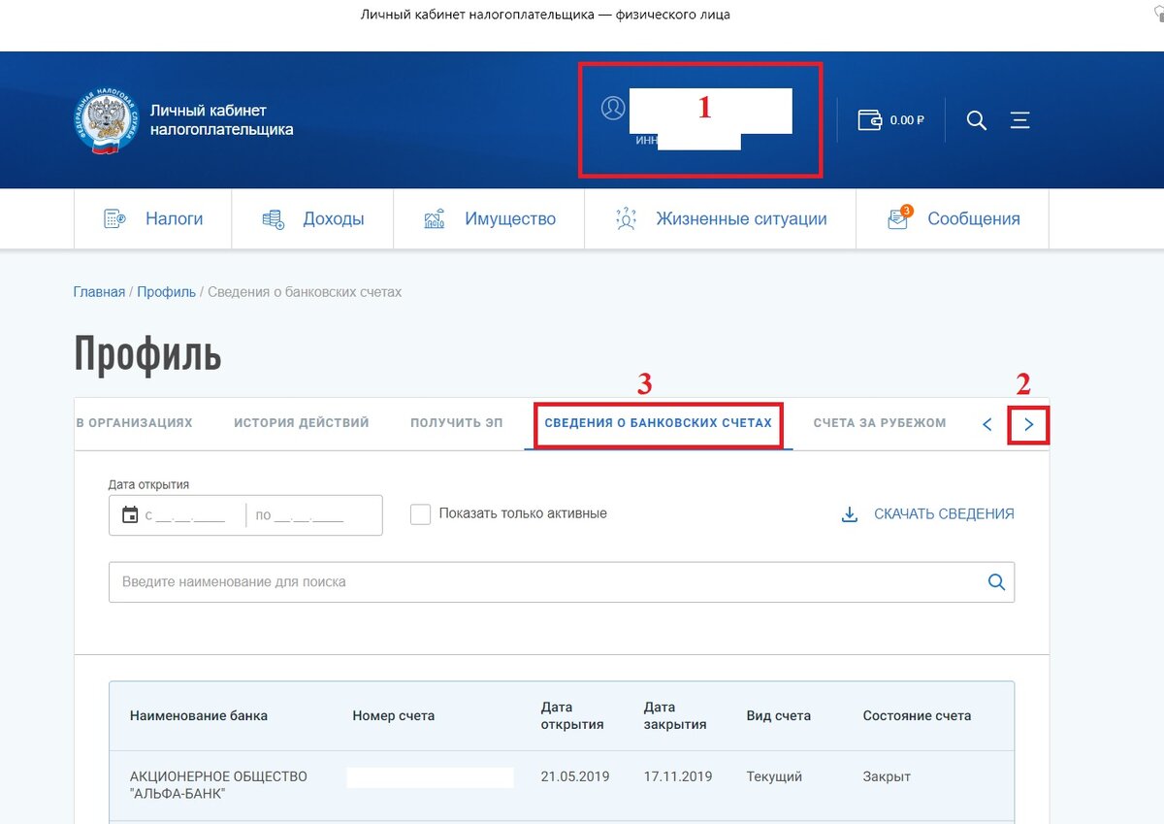Click the Текущий account type cell

coord(774,776)
